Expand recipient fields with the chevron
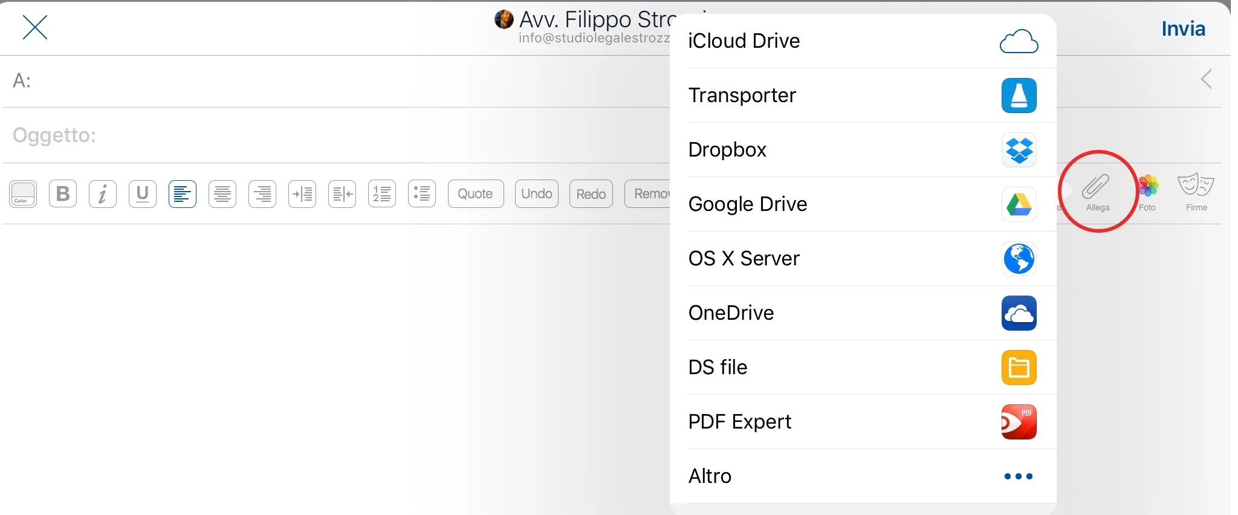Screen dimensions: 1238x515 (x=1207, y=79)
